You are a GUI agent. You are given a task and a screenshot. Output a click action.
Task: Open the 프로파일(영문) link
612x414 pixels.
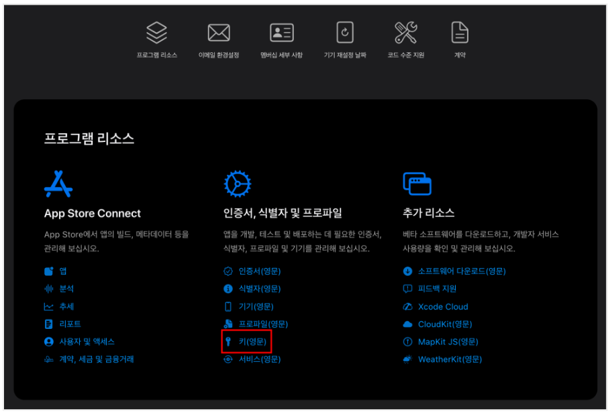click(263, 324)
